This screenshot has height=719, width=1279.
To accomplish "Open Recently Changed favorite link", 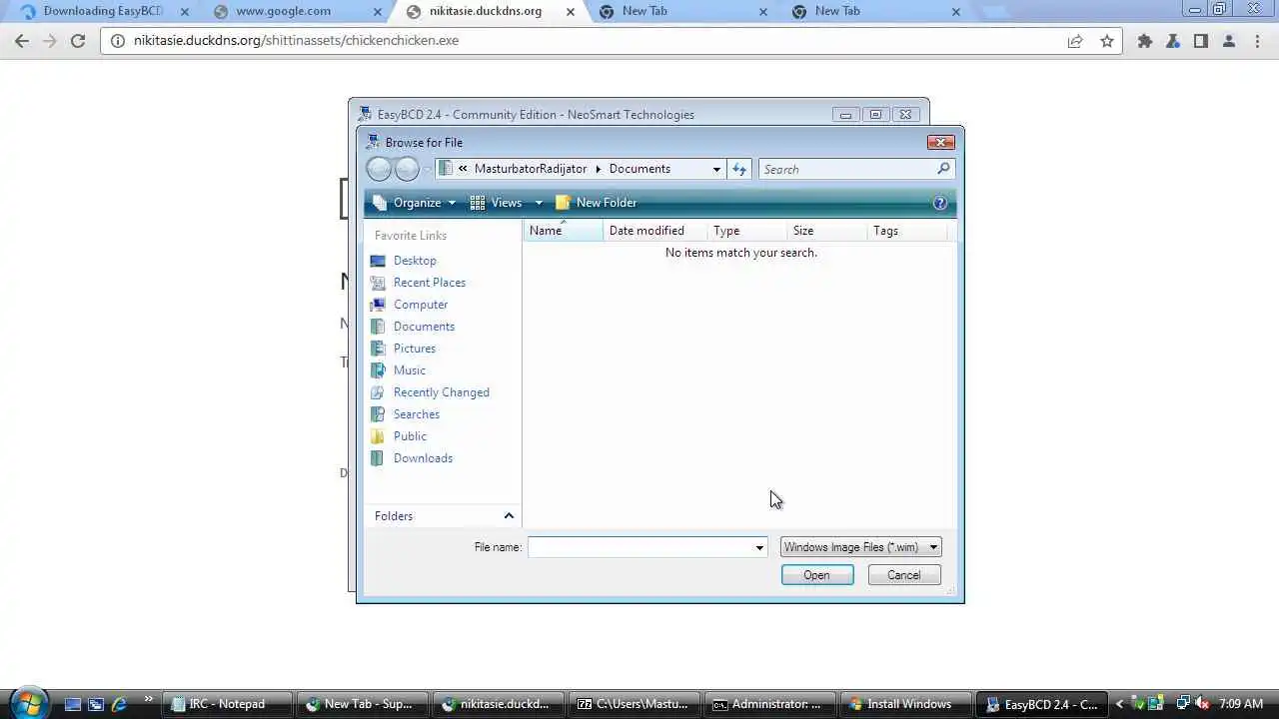I will pyautogui.click(x=441, y=392).
